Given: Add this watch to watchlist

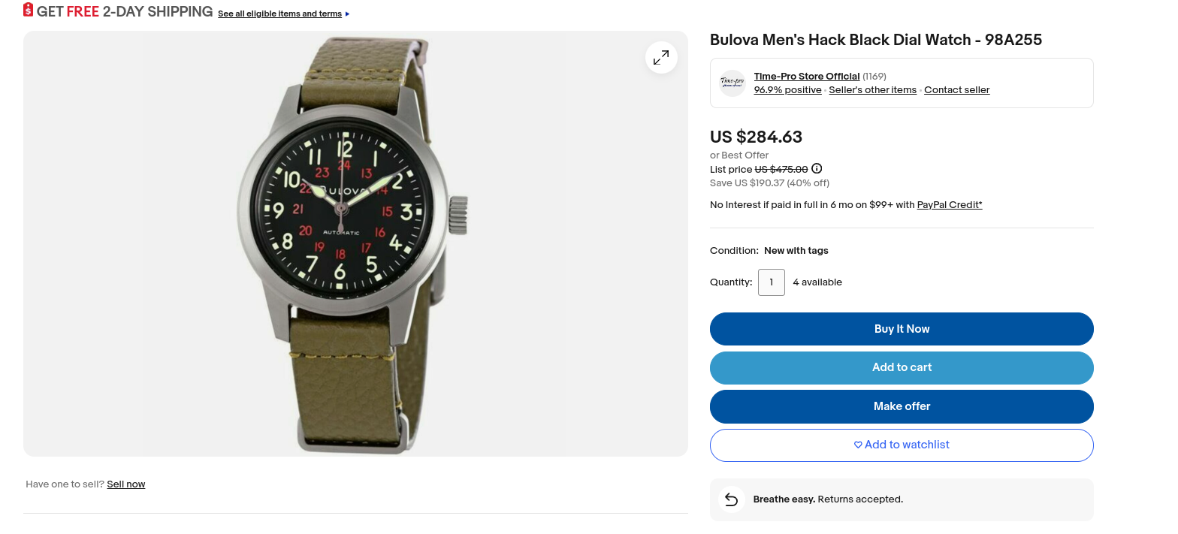Looking at the screenshot, I should tap(902, 445).
